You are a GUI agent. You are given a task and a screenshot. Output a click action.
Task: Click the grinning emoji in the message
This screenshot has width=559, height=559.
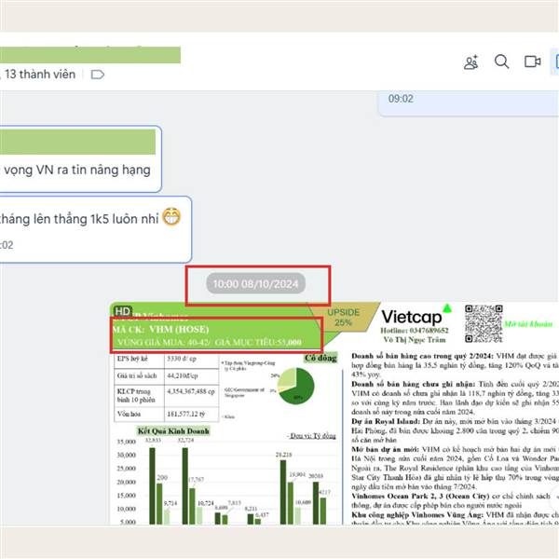tap(171, 217)
